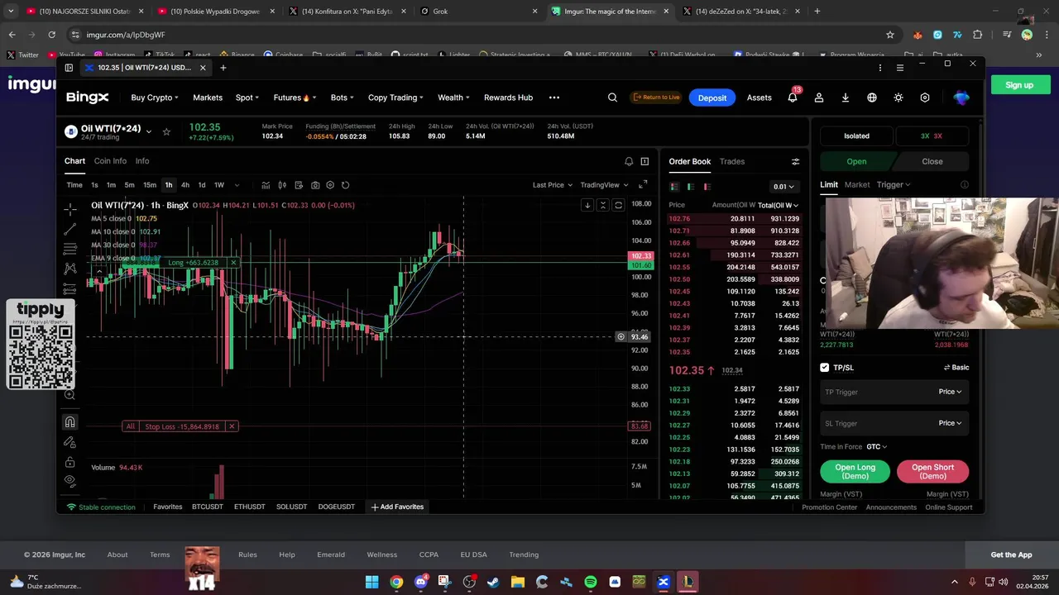Open order book display settings icon
Image resolution: width=1059 pixels, height=595 pixels.
pos(795,161)
